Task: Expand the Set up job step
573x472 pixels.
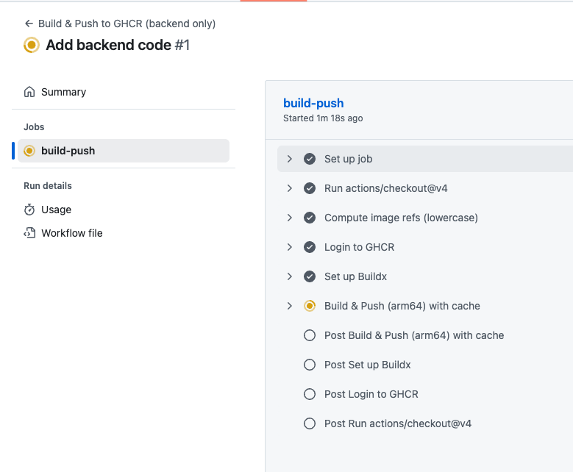Action: (290, 159)
